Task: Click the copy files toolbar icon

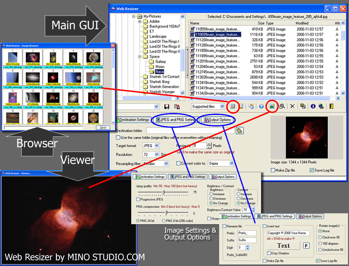Action: pos(251,106)
